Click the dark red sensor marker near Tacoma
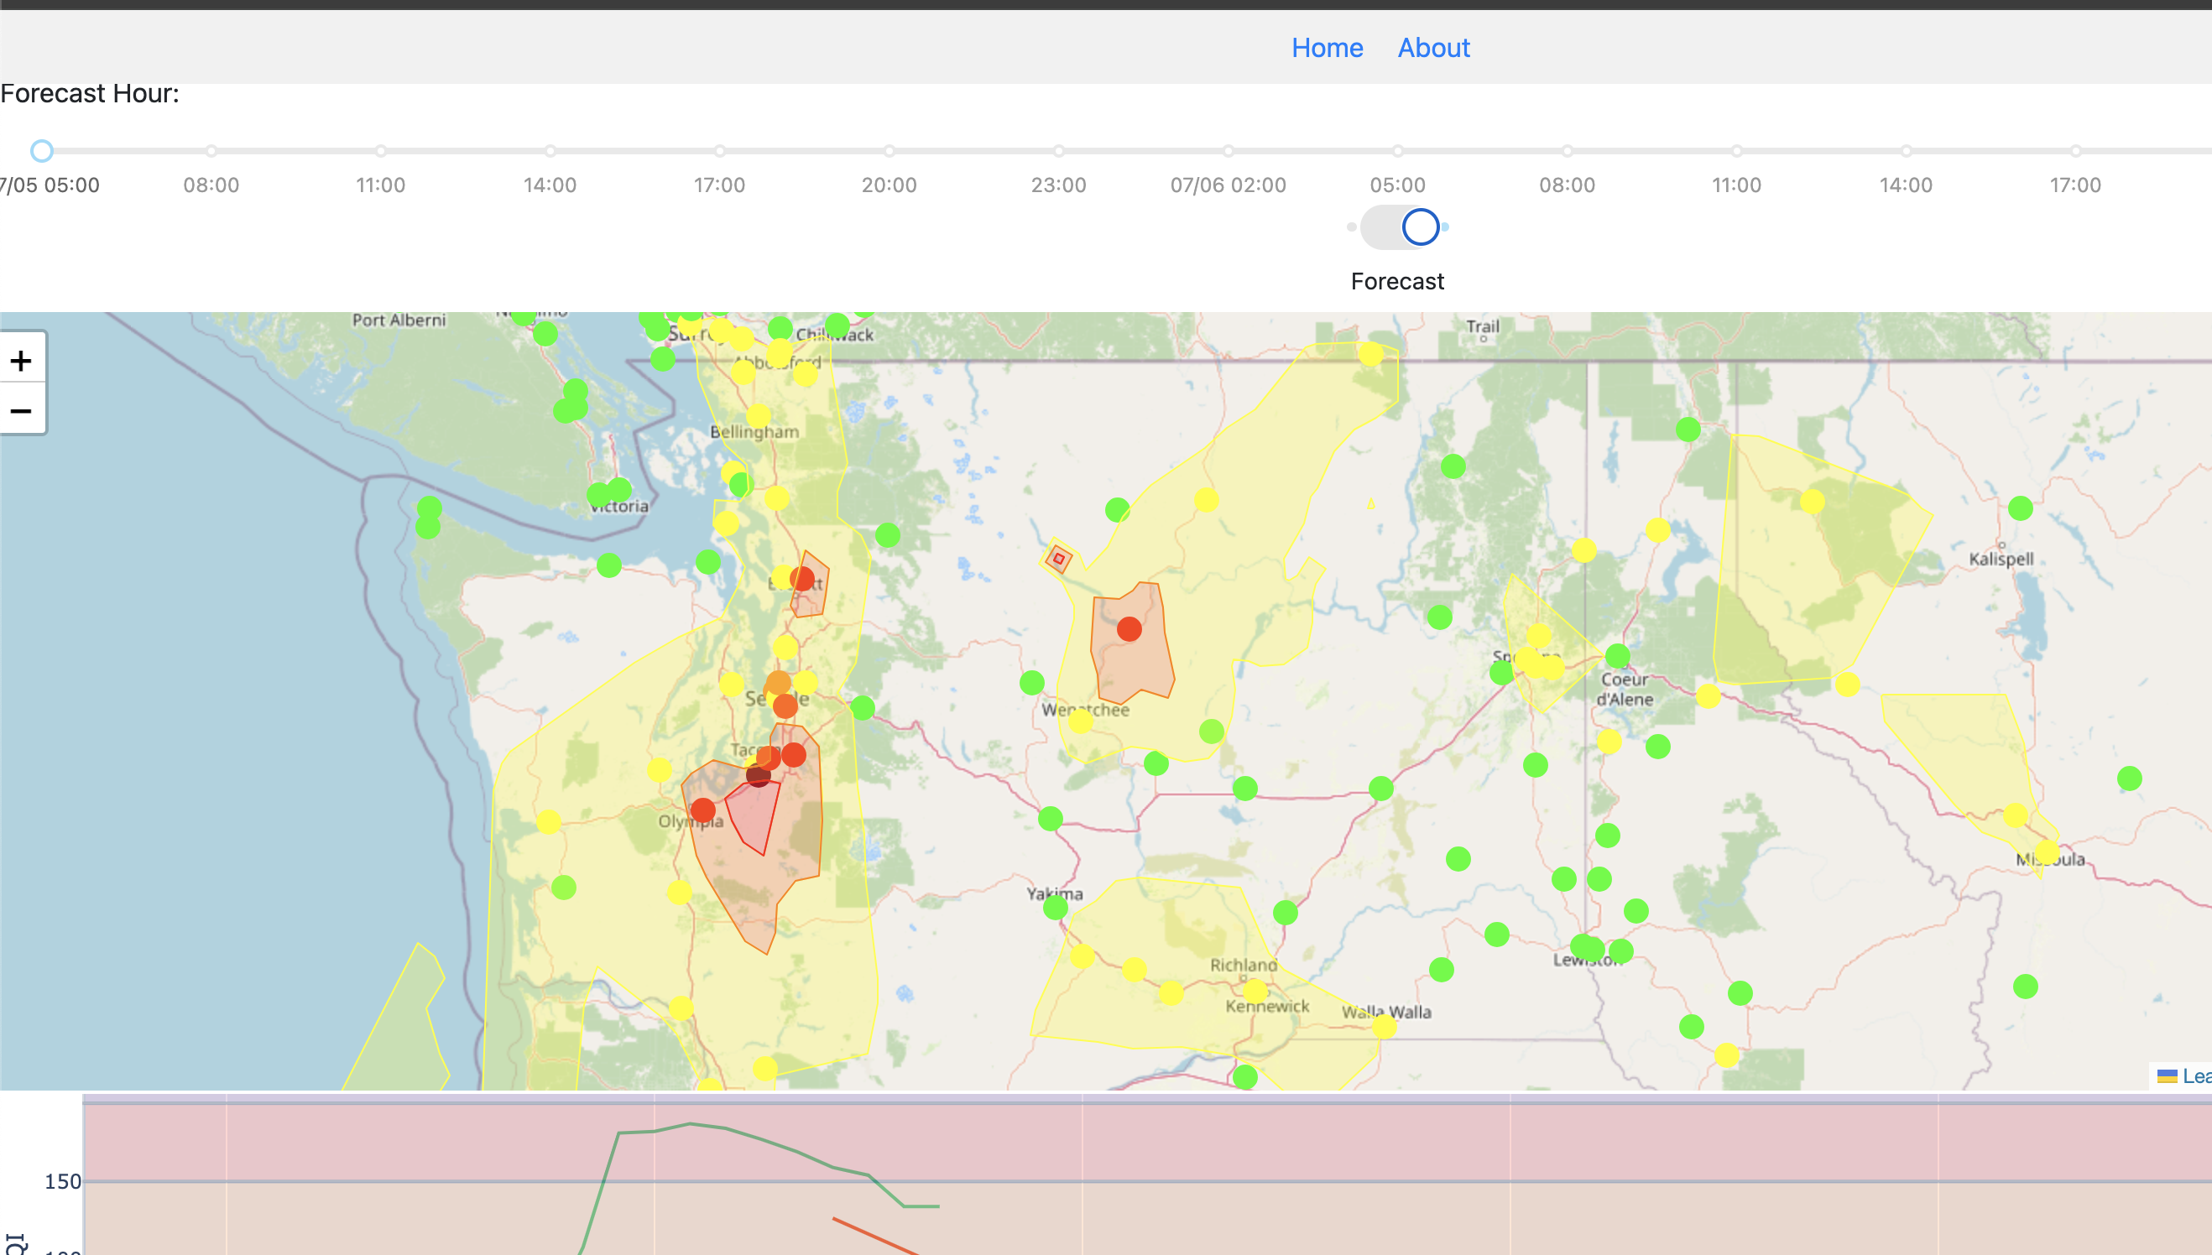 click(758, 775)
